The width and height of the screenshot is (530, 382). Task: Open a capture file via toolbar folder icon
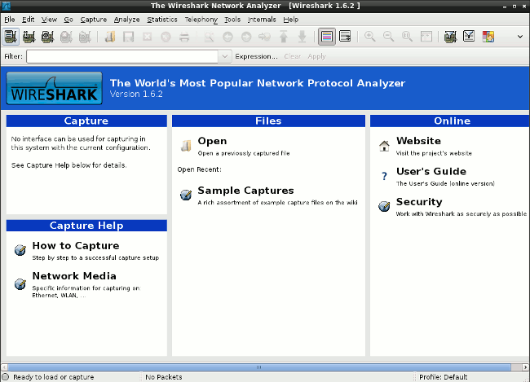(110, 37)
